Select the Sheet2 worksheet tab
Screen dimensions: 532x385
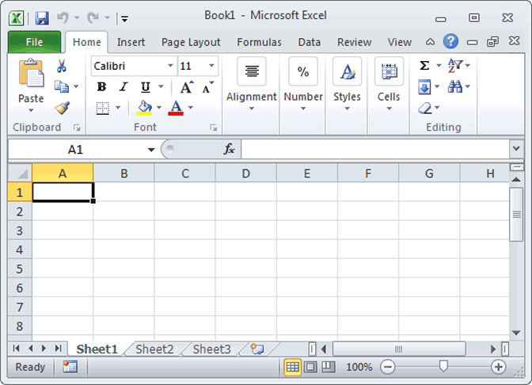[x=154, y=349]
